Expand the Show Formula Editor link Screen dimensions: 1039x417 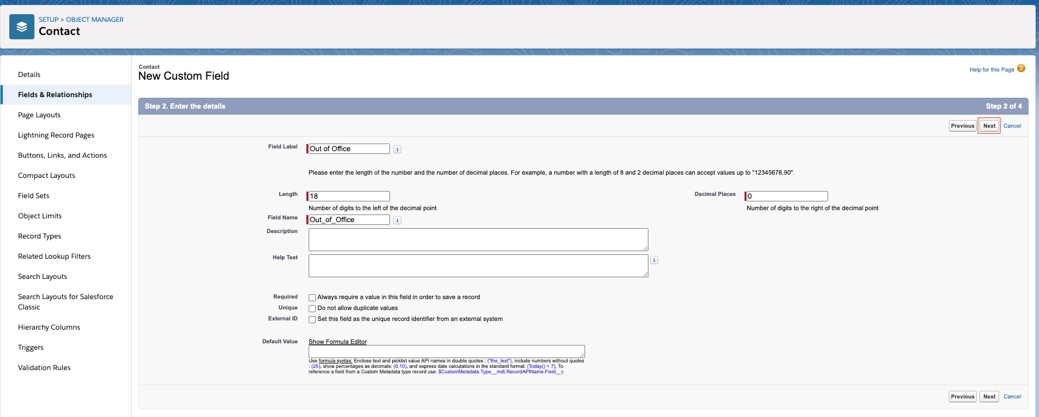(x=337, y=342)
